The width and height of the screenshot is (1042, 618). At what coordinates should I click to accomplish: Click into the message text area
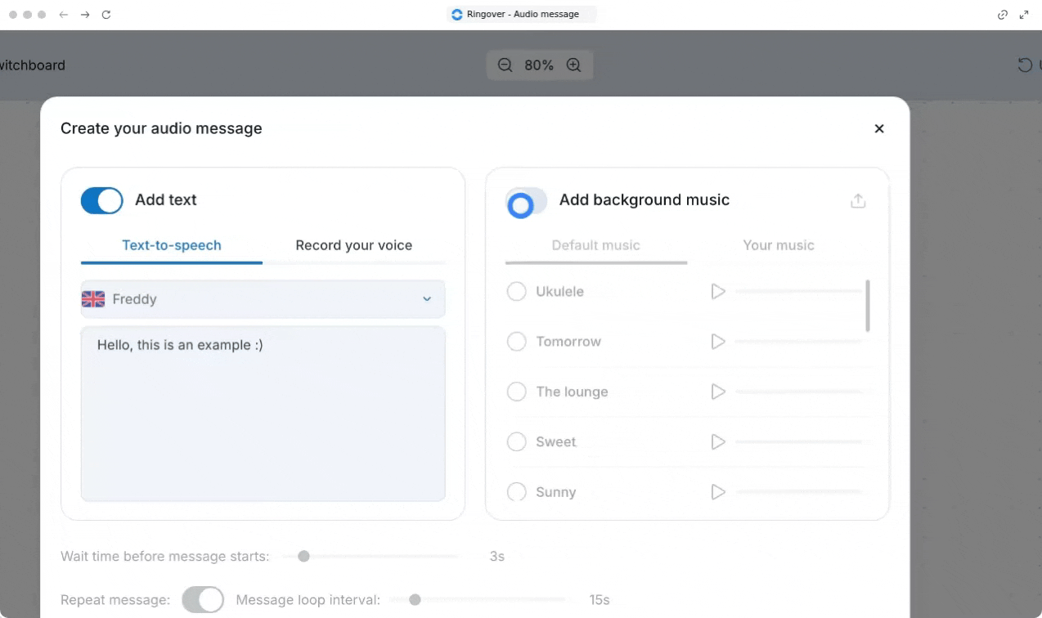(263, 414)
